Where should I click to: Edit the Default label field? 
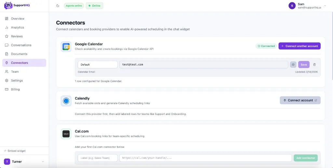pyautogui.click(x=98, y=64)
